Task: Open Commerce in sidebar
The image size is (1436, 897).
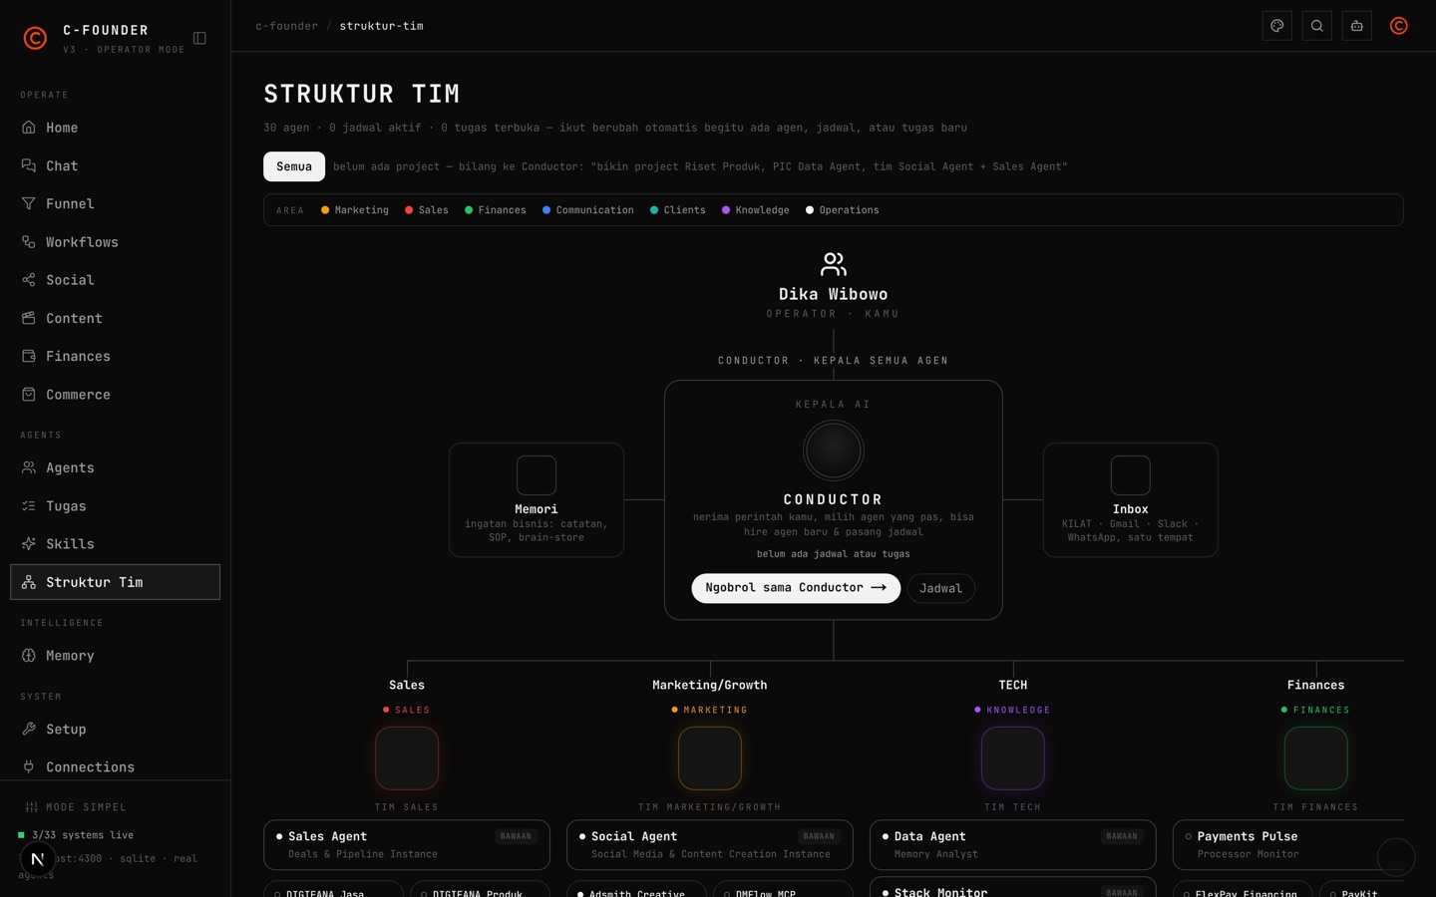Action: tap(115, 395)
